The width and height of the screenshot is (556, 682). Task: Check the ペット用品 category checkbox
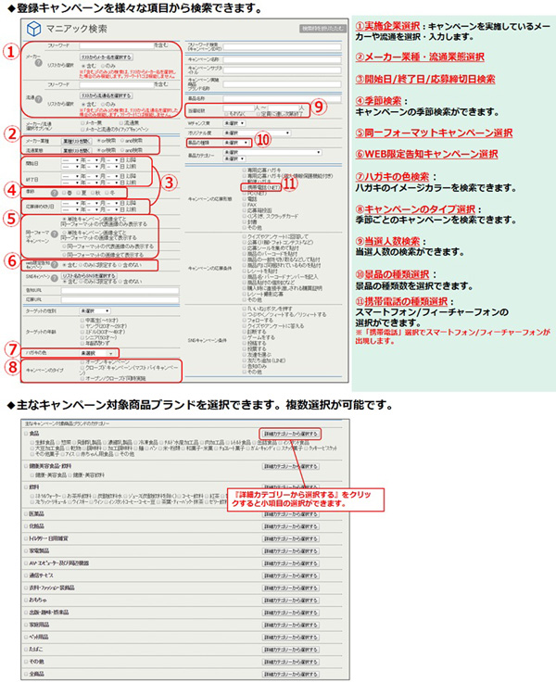point(26,638)
